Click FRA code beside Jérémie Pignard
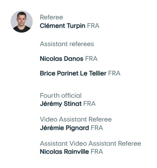Viewport: 157px width, 168px height. pos(97,128)
